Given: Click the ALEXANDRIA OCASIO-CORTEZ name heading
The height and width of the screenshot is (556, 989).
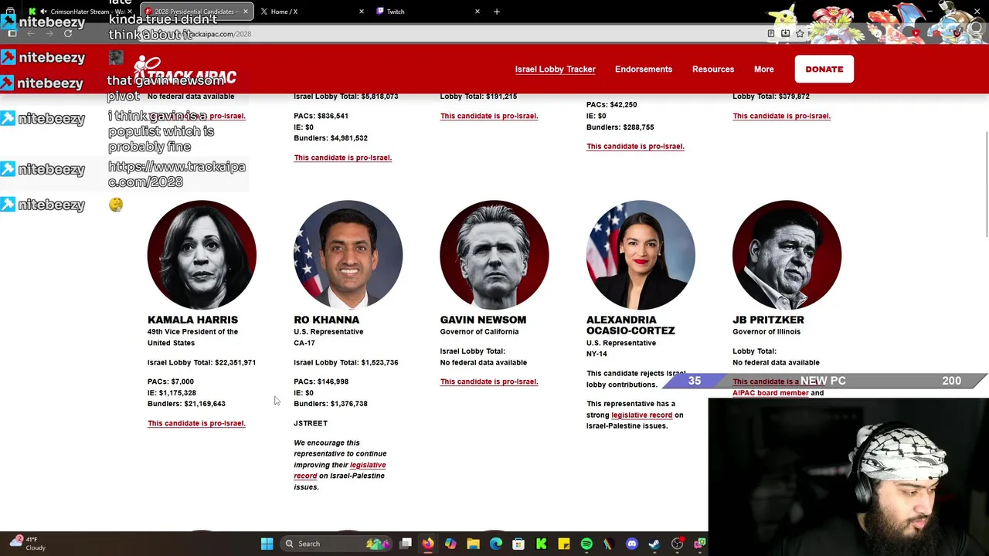Looking at the screenshot, I should tap(630, 325).
